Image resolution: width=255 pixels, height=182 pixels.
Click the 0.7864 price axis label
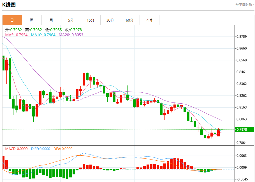click(x=242, y=143)
